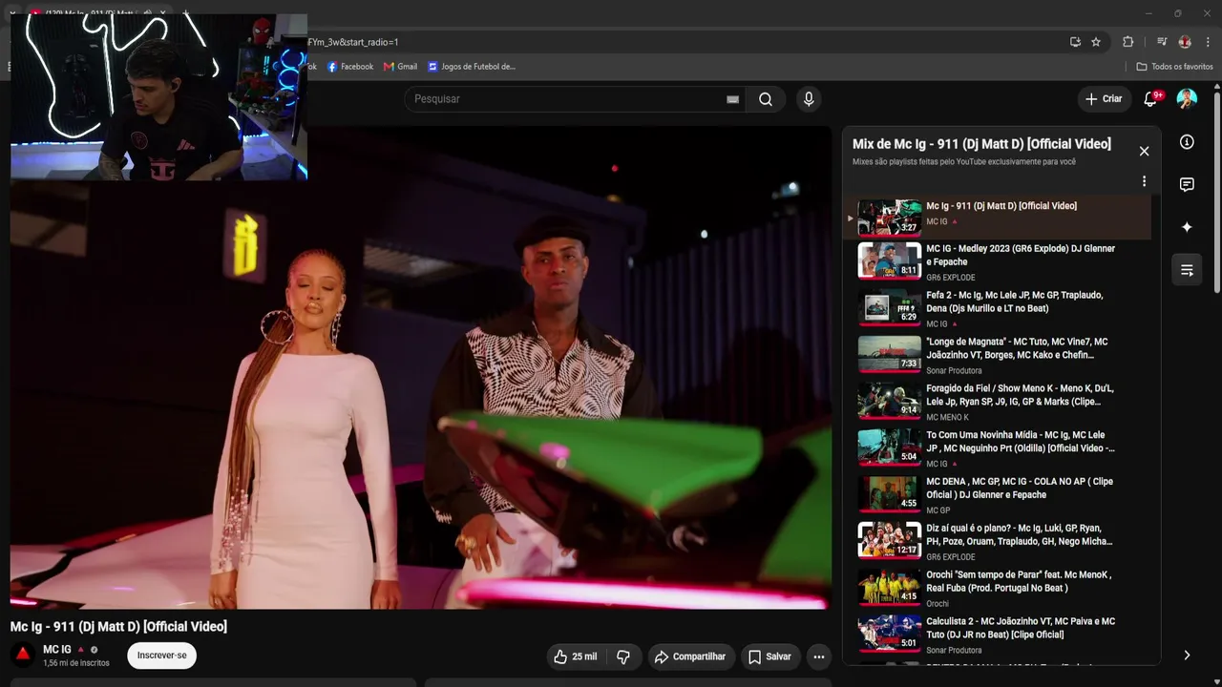Open the Mix playlist options menu
The width and height of the screenshot is (1222, 687).
coord(1144,181)
